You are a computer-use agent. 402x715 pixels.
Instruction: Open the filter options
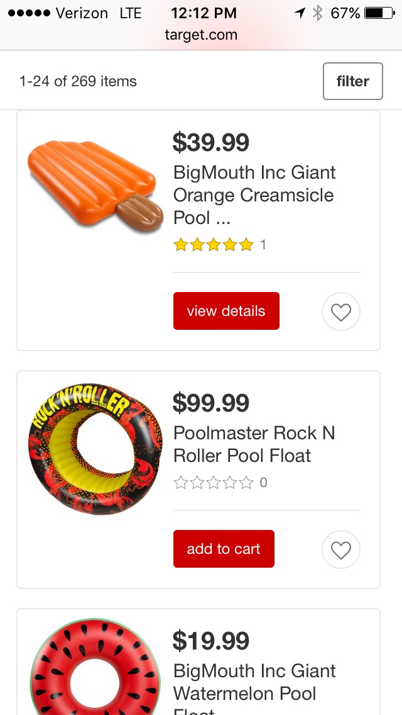click(352, 81)
